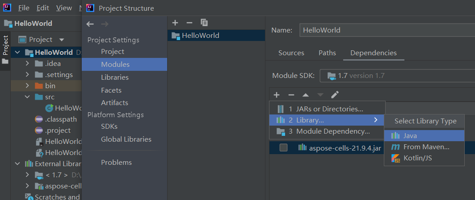This screenshot has width=475, height=200.
Task: Open the File menu
Action: pos(24,8)
